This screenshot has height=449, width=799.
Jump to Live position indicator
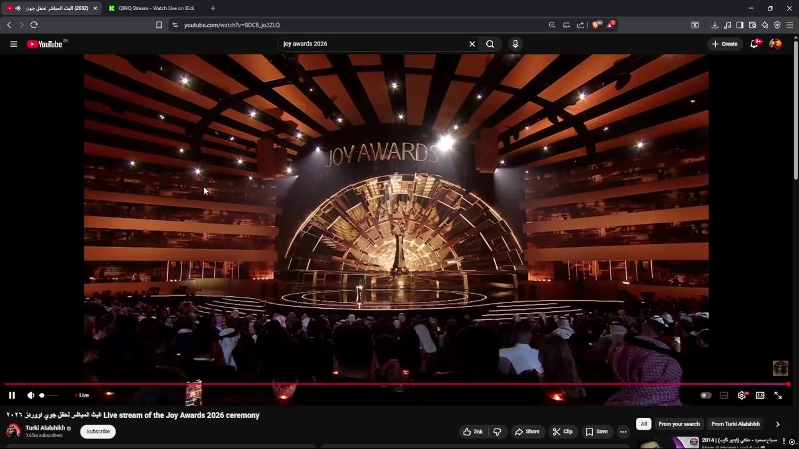[x=82, y=395]
